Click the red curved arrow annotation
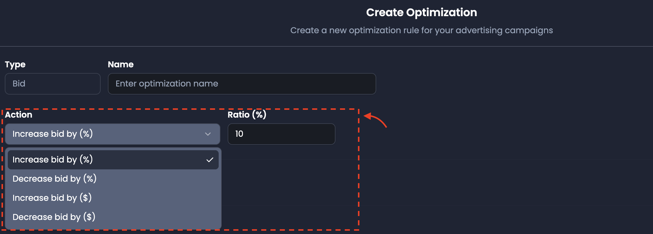653x234 pixels. pyautogui.click(x=375, y=120)
